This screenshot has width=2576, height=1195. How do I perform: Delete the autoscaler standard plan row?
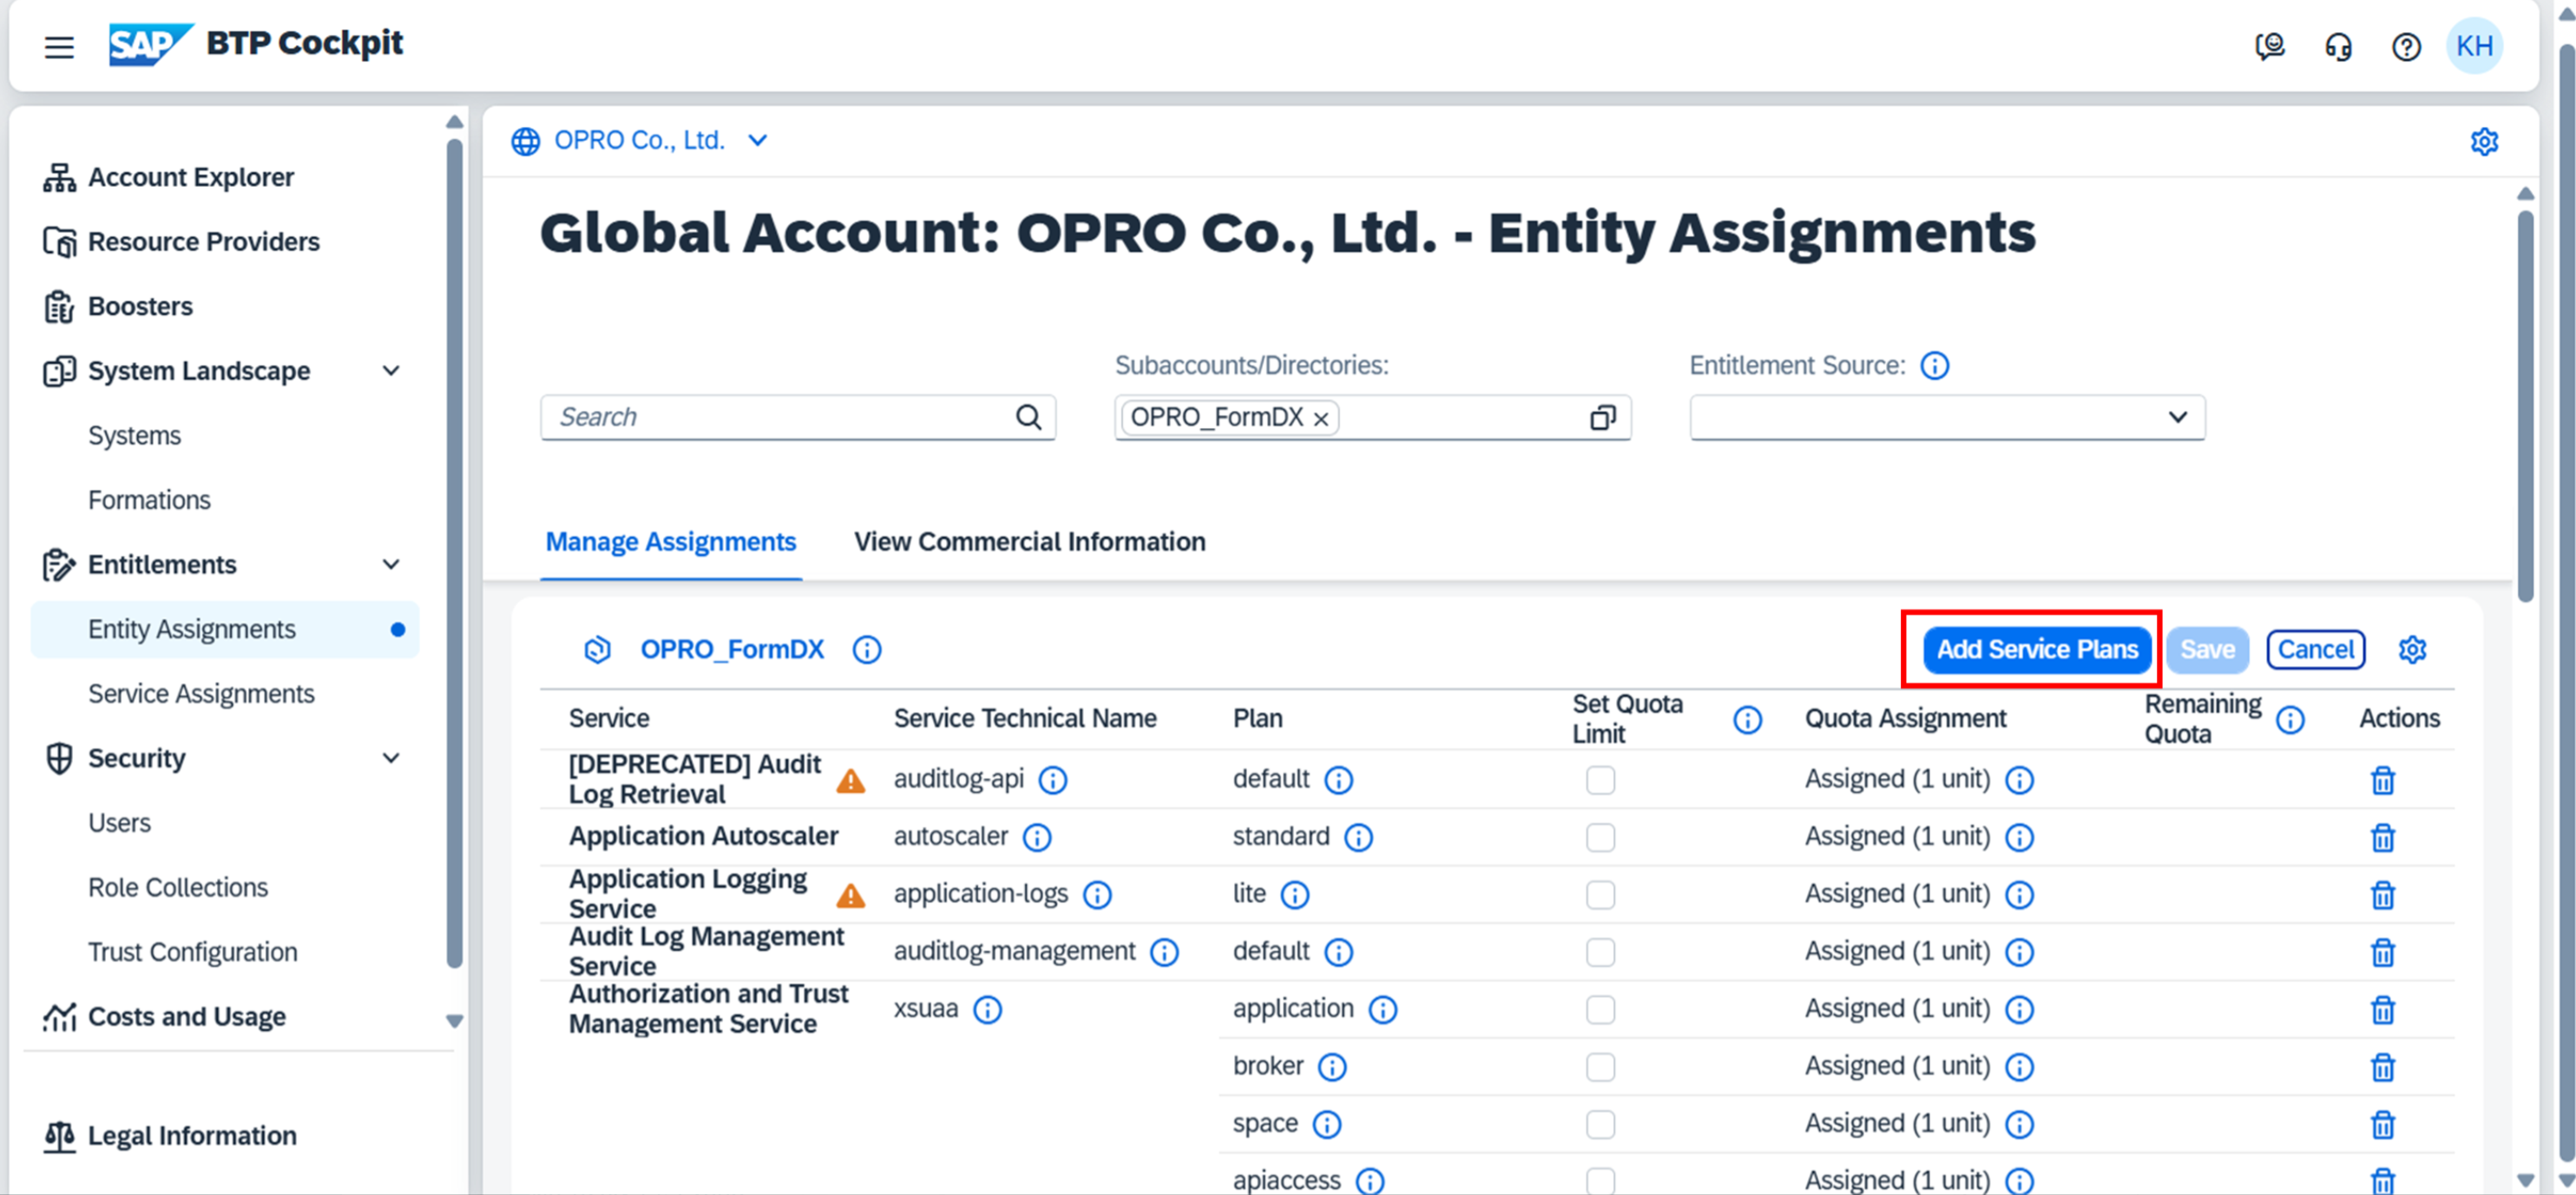pos(2382,836)
